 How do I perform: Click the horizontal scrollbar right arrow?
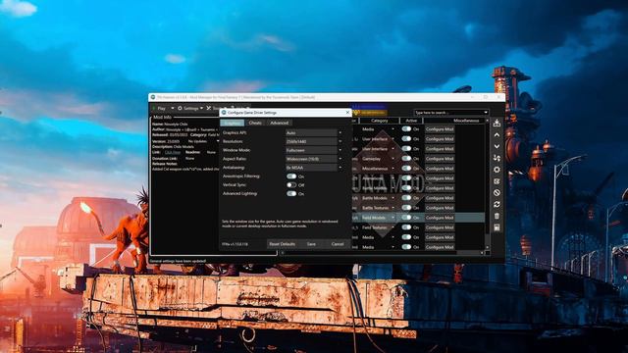pyautogui.click(x=482, y=253)
